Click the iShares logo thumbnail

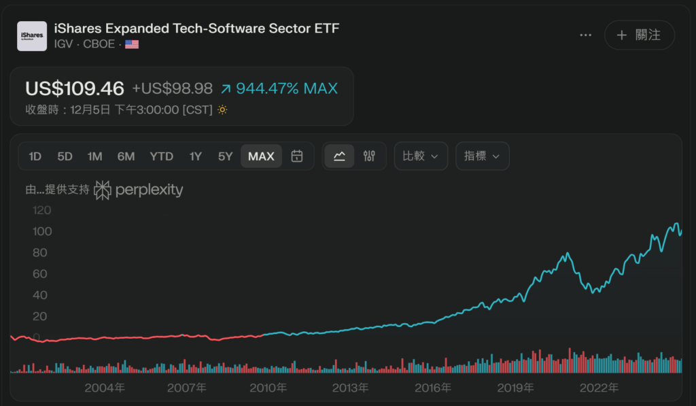coord(32,35)
